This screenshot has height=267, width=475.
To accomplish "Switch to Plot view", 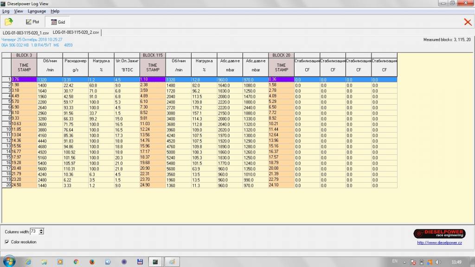I will 32,22.
